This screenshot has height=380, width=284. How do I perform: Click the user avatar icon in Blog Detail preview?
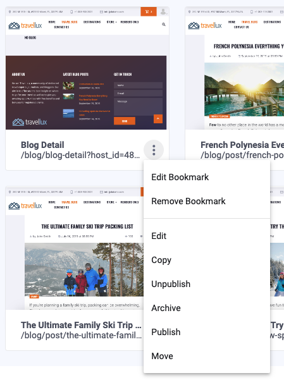(163, 11)
